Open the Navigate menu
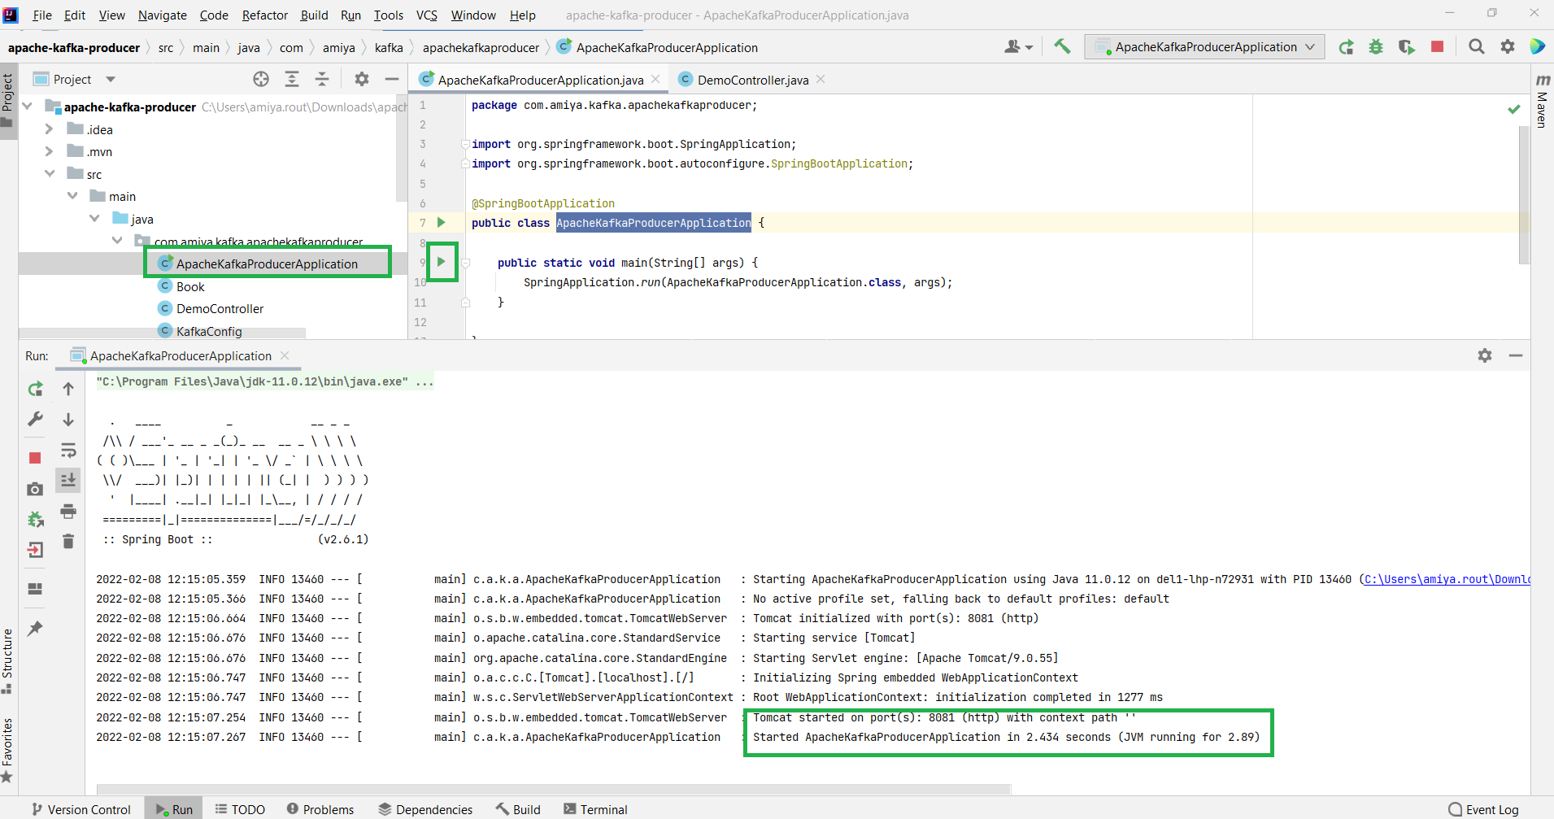The width and height of the screenshot is (1554, 819). 163,15
